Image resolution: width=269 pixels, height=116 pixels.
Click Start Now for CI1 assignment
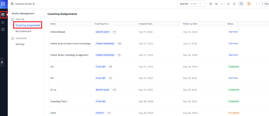click(233, 78)
